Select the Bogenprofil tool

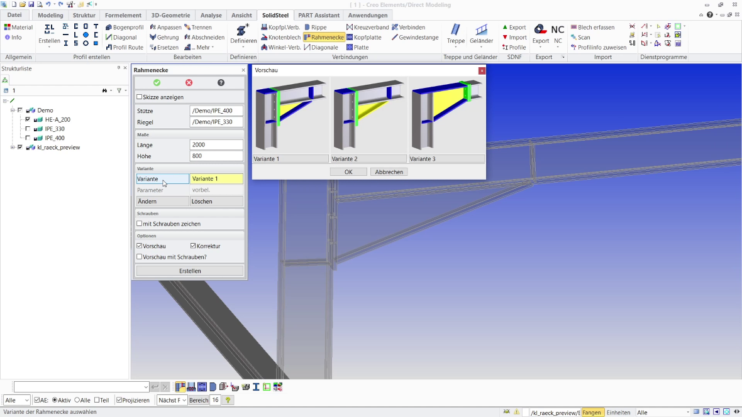tap(125, 28)
